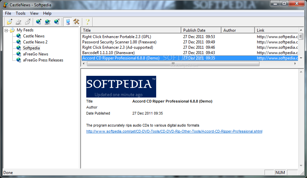
Task: Click the globe icon beside aFreeGo News
Action: click(x=19, y=54)
